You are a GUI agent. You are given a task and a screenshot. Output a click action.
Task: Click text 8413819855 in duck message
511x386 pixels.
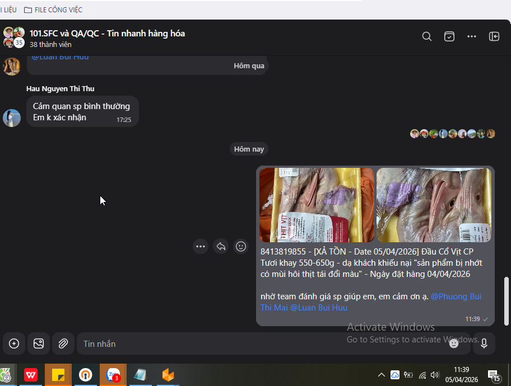coord(283,252)
